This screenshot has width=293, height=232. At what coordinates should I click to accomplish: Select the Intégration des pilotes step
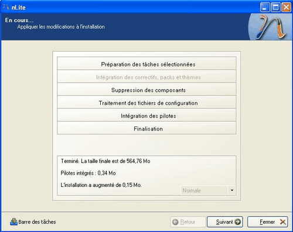(146, 115)
